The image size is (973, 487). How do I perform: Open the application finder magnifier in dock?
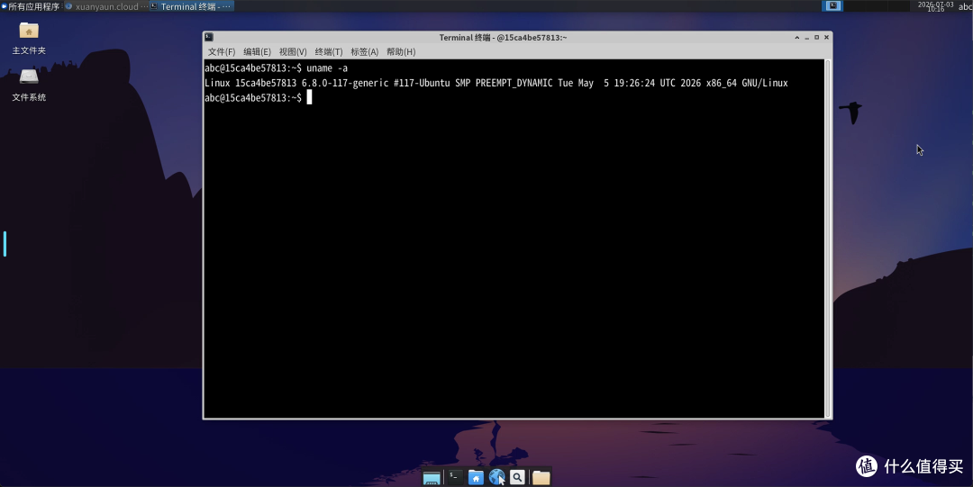[x=517, y=477]
